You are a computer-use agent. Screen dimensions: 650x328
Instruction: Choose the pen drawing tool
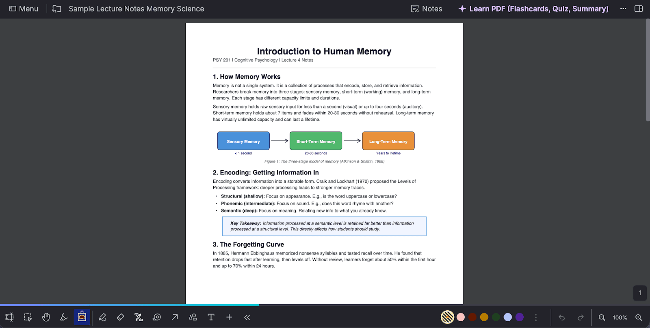tap(102, 317)
